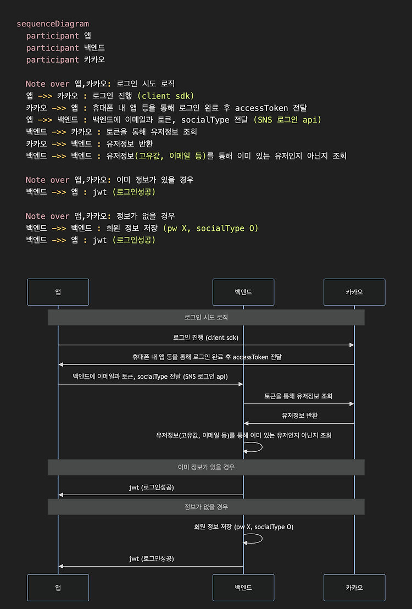Click diagram label '휴대폰 내 앱 등을 통해 로그인 완료 후'
The image size is (412, 609).
coord(207,357)
